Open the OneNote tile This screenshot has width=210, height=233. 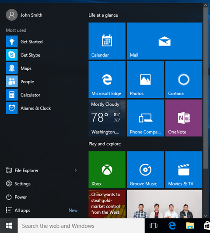pos(184,118)
